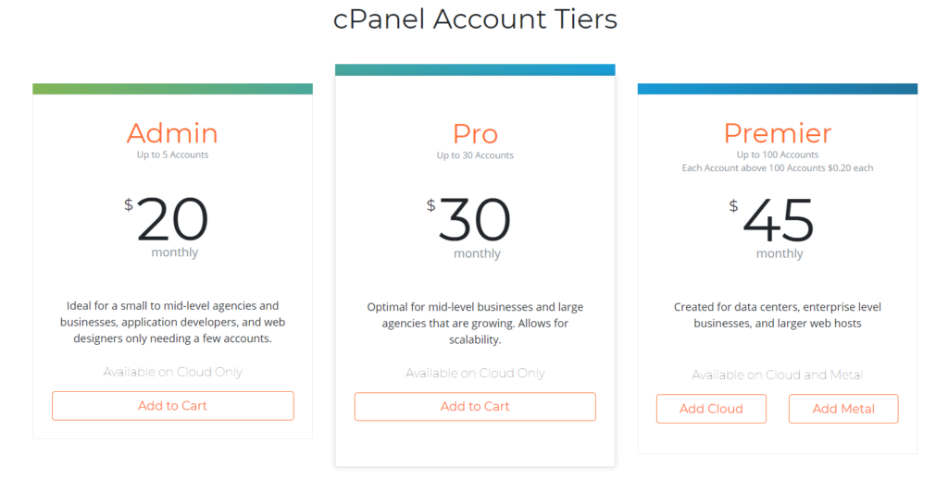
Task: Click 'Available on Cloud and Metal' text
Action: 778,375
